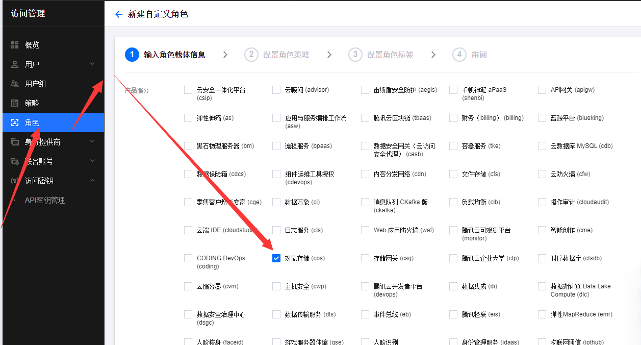Click the step 1 circle 输入角色载体信息
Viewport: 641px width, 345px height.
click(132, 55)
